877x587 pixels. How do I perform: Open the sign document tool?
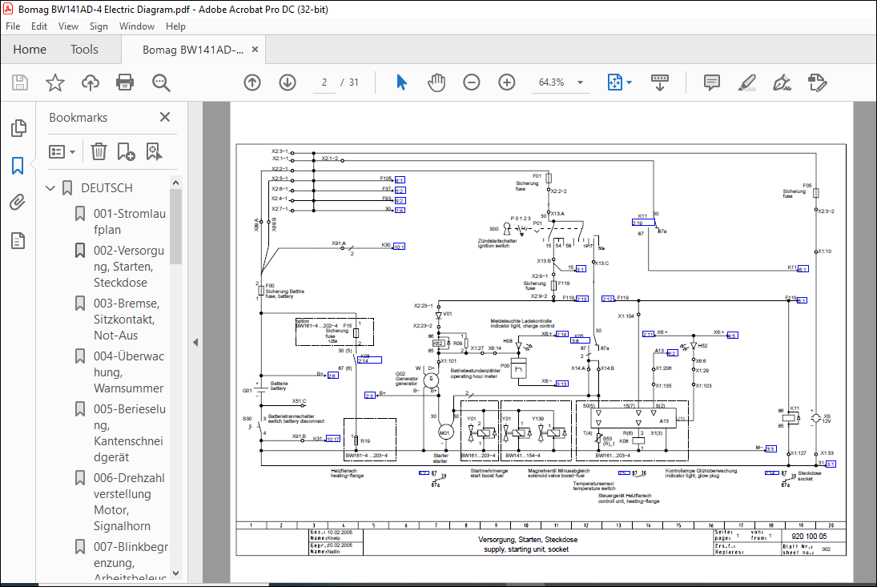(782, 82)
